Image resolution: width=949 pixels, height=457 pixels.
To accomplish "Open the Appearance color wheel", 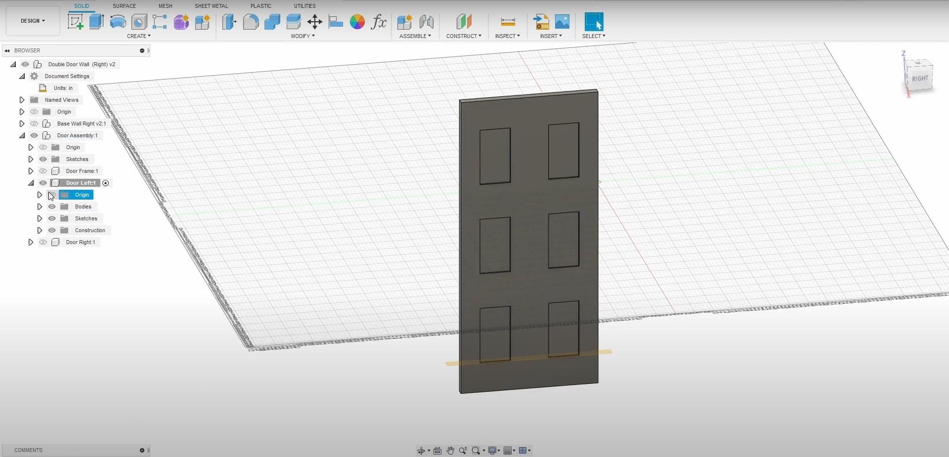I will pyautogui.click(x=357, y=22).
